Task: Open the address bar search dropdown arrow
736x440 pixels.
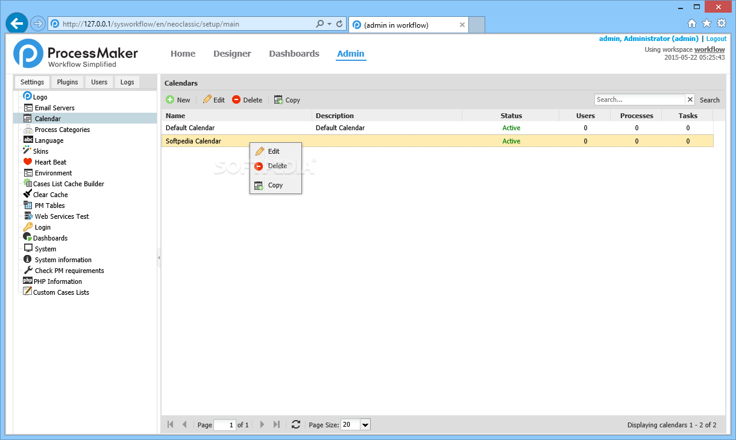Action: tap(329, 24)
